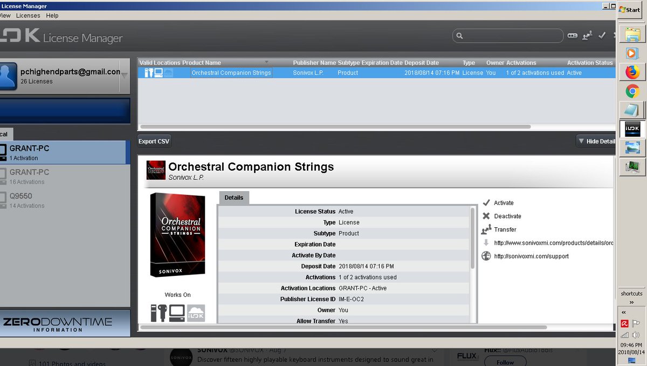Click the Zero Downtime Information banner
This screenshot has height=366, width=647.
coord(65,323)
